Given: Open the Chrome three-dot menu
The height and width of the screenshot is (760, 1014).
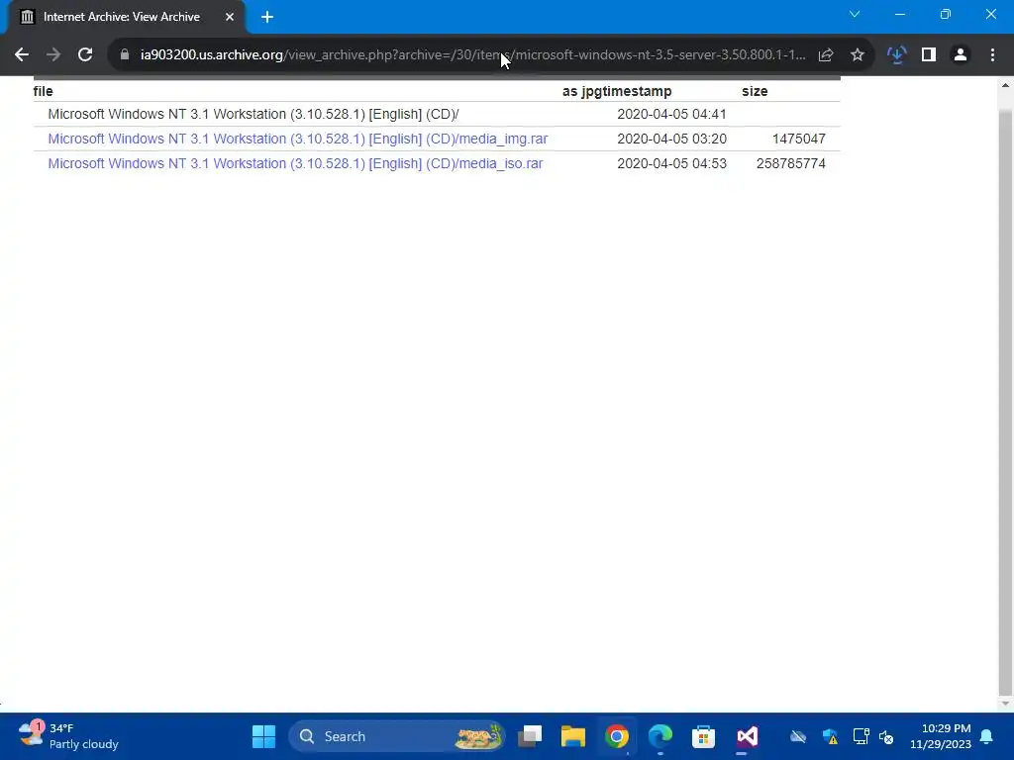Looking at the screenshot, I should coord(992,55).
